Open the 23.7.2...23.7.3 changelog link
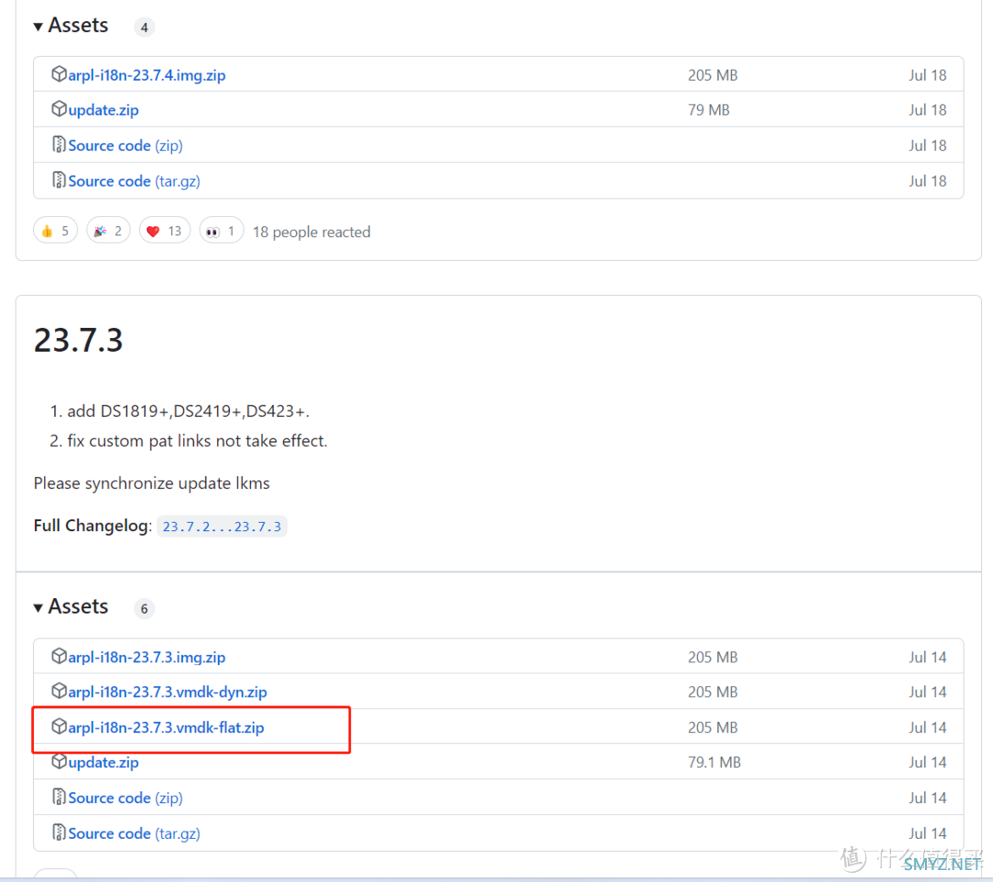Image resolution: width=993 pixels, height=882 pixels. (x=222, y=526)
